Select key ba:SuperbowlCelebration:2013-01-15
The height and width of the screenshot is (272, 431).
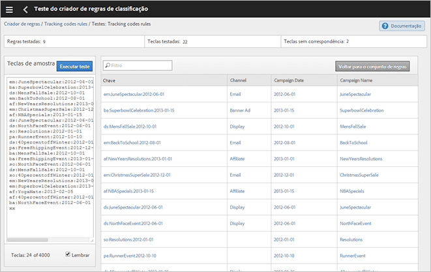[x=139, y=110]
